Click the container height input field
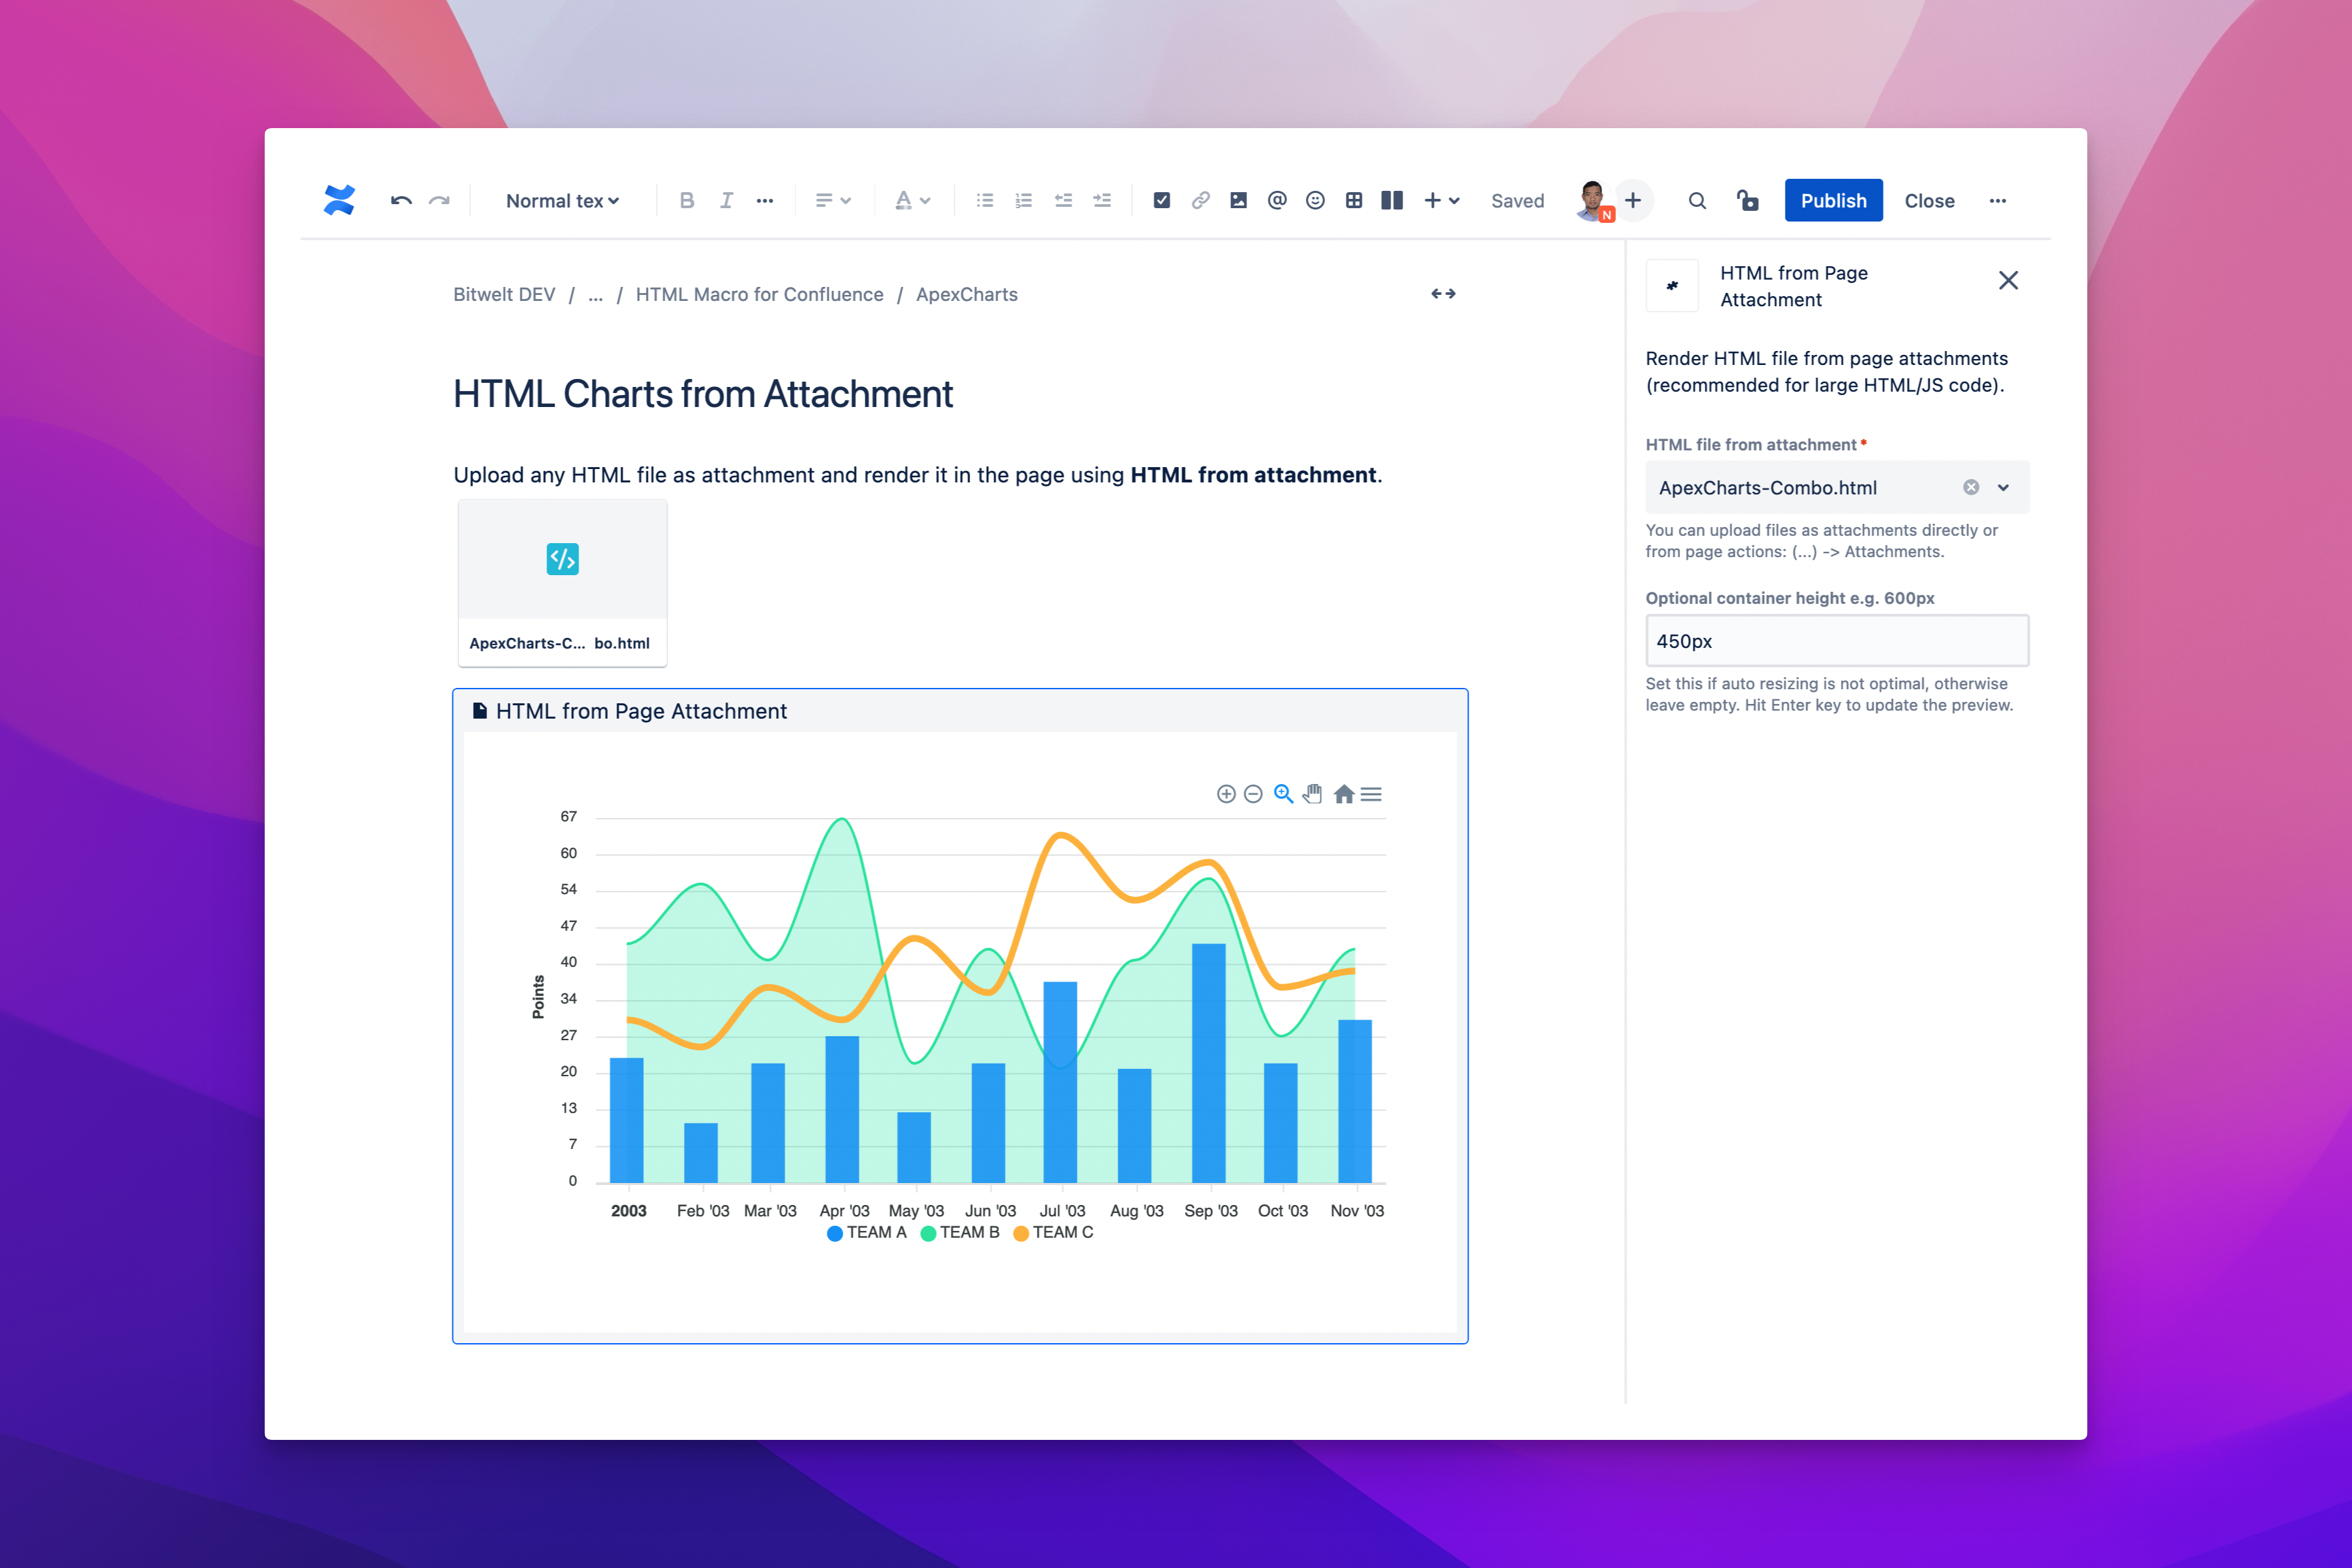 coord(1836,641)
